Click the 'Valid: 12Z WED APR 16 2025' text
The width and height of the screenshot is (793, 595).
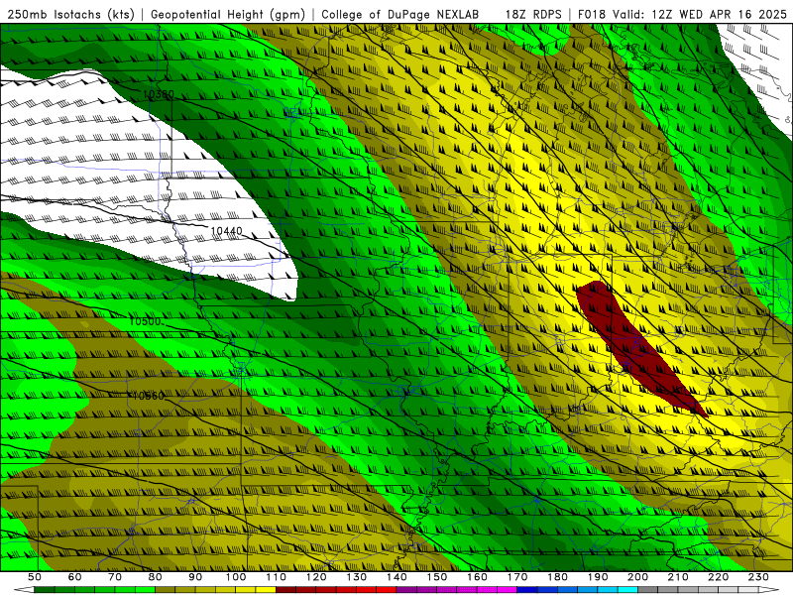click(700, 15)
